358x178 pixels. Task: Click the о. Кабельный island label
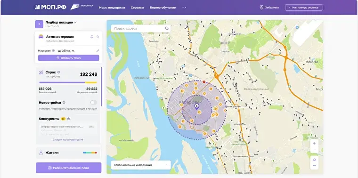126,140
